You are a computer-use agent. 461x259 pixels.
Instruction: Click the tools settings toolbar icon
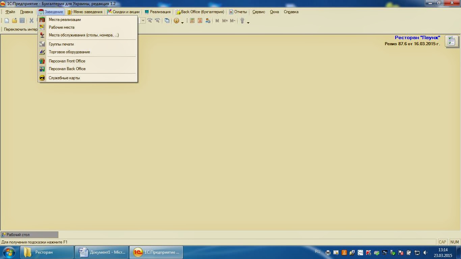242,21
